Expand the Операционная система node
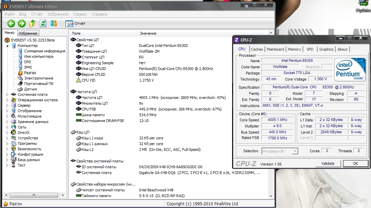The height and width of the screenshot is (208, 371). tap(7, 100)
